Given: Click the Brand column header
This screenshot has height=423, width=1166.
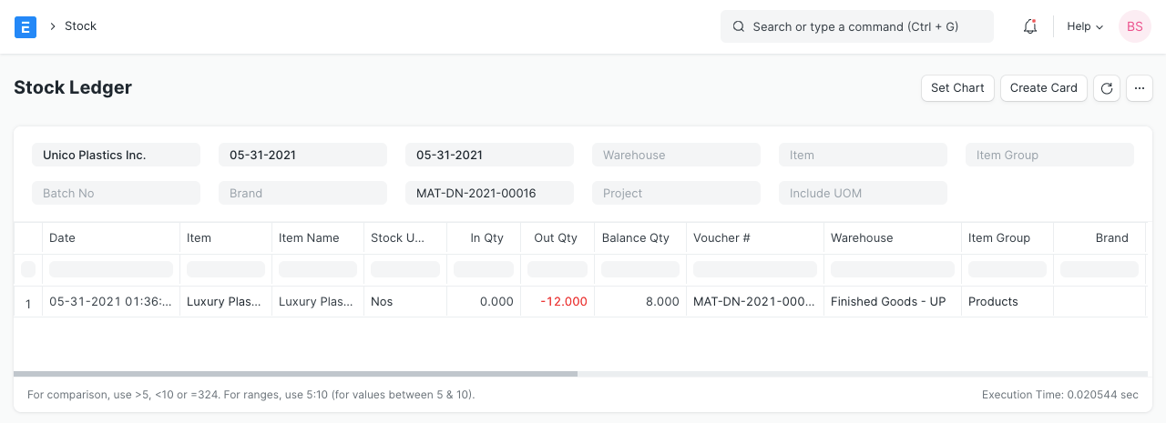Looking at the screenshot, I should (1099, 237).
